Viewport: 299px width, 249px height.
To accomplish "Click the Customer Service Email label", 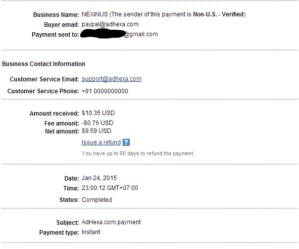I will pyautogui.click(x=44, y=79).
